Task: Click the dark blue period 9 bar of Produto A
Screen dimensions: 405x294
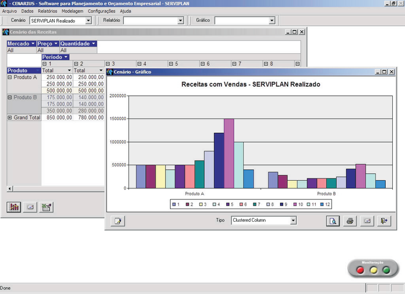Action: click(219, 161)
